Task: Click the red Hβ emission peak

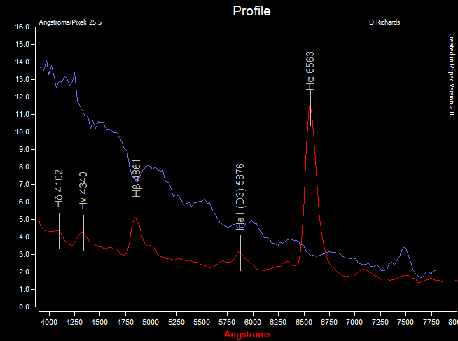Action: point(134,218)
